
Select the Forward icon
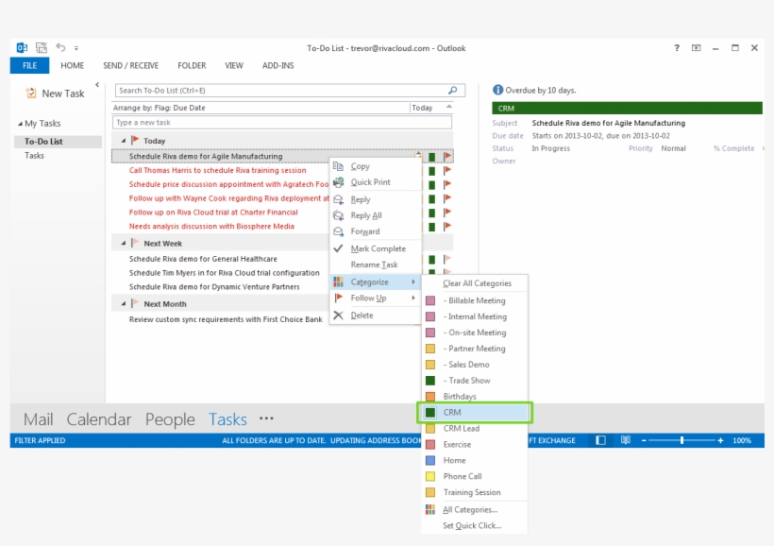pyautogui.click(x=336, y=230)
